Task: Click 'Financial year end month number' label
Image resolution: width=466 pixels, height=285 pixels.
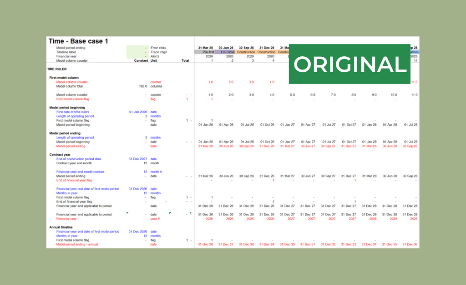Action: pyautogui.click(x=80, y=172)
